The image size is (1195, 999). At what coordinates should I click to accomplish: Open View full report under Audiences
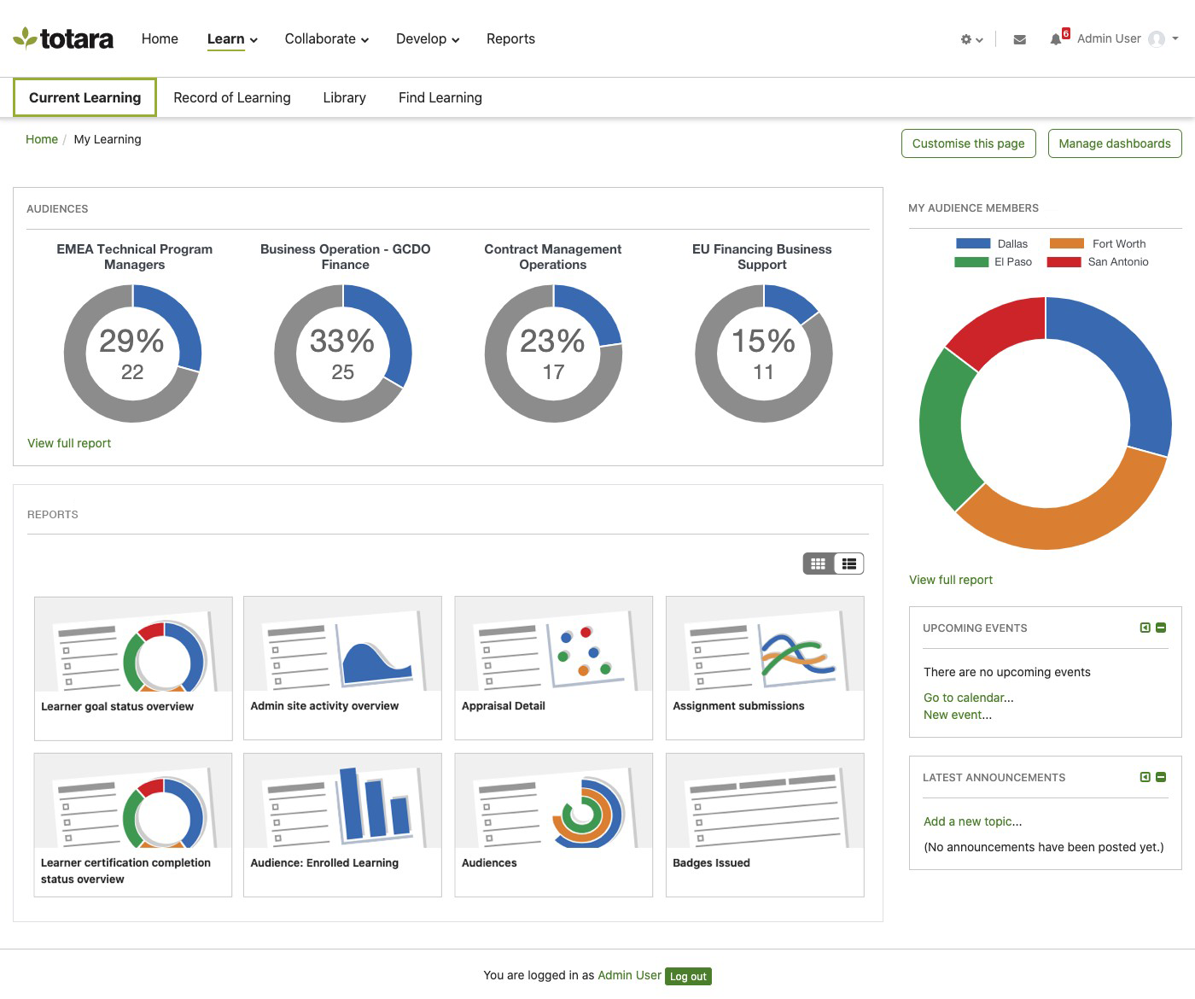(69, 443)
